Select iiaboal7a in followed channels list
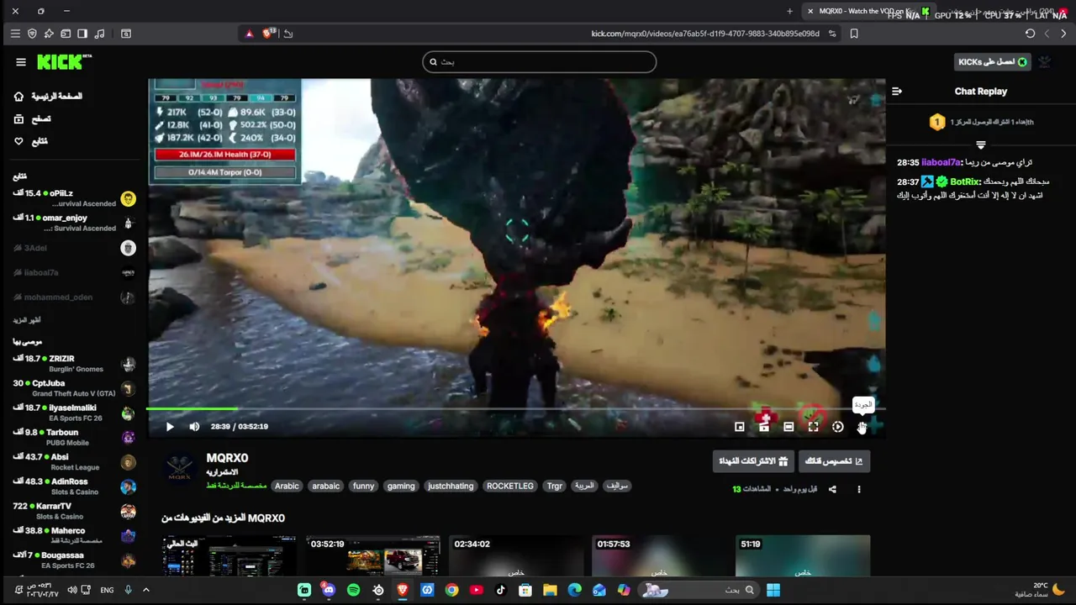The image size is (1076, 605). point(74,272)
